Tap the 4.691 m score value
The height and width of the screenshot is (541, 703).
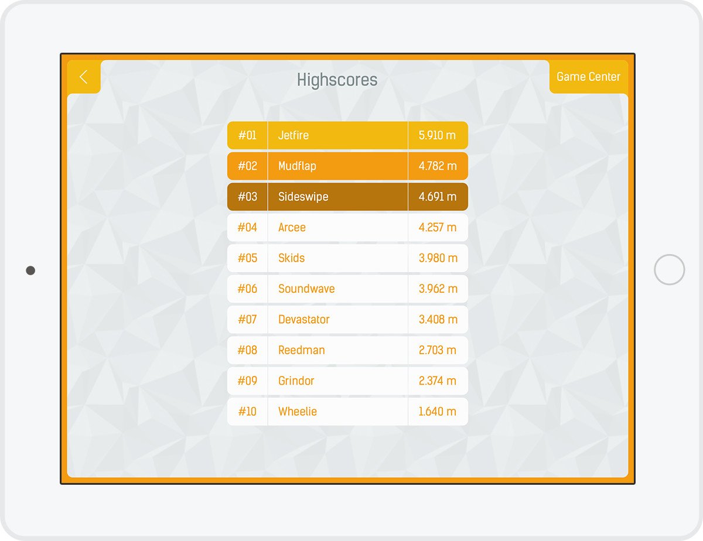(437, 197)
